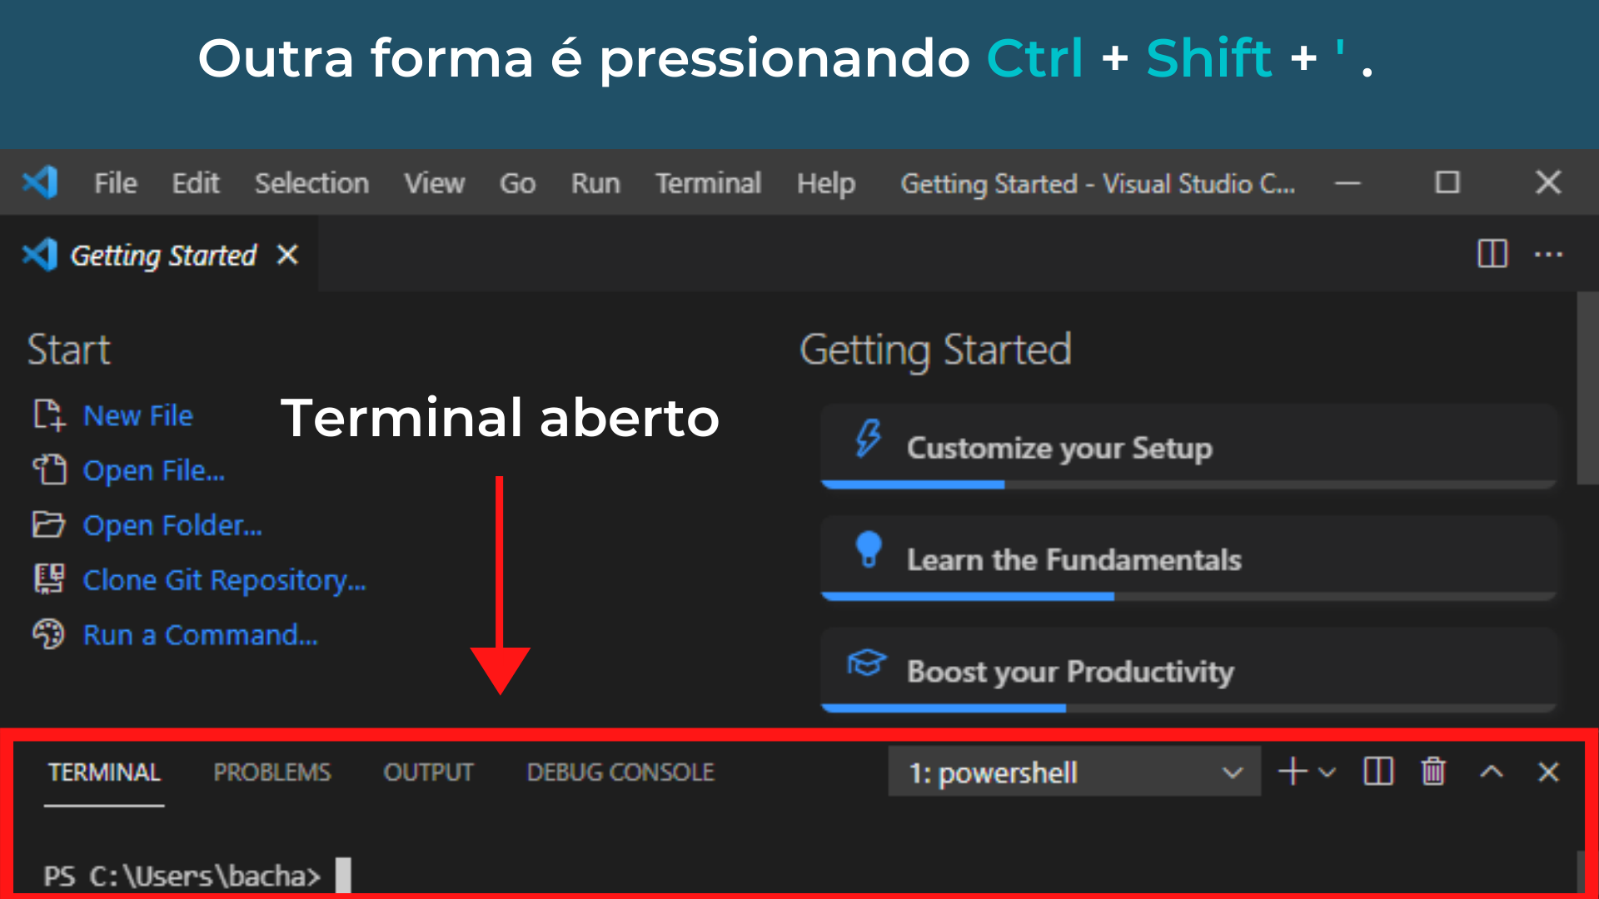Switch to the DEBUG CONSOLE tab
Screen dimensions: 1599x899
(620, 772)
